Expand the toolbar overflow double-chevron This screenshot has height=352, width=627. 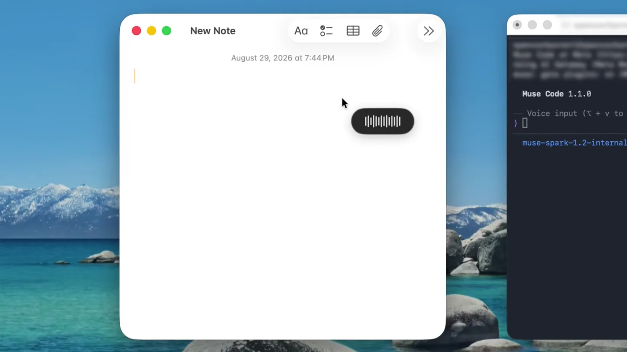[428, 31]
